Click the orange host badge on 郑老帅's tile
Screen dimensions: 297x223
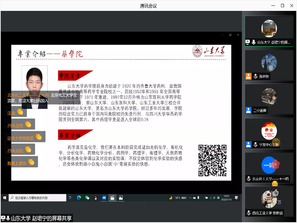click(x=248, y=77)
